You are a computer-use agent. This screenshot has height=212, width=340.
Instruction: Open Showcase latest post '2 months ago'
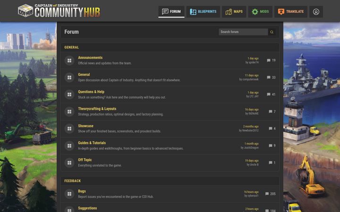(x=251, y=126)
